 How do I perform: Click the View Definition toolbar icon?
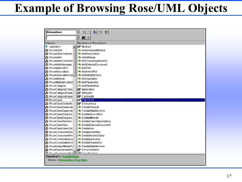click(x=100, y=32)
